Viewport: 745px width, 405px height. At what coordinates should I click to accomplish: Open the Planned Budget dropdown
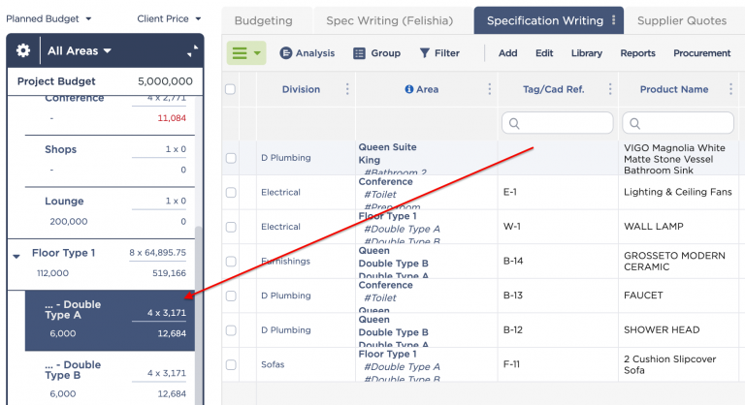click(x=49, y=18)
